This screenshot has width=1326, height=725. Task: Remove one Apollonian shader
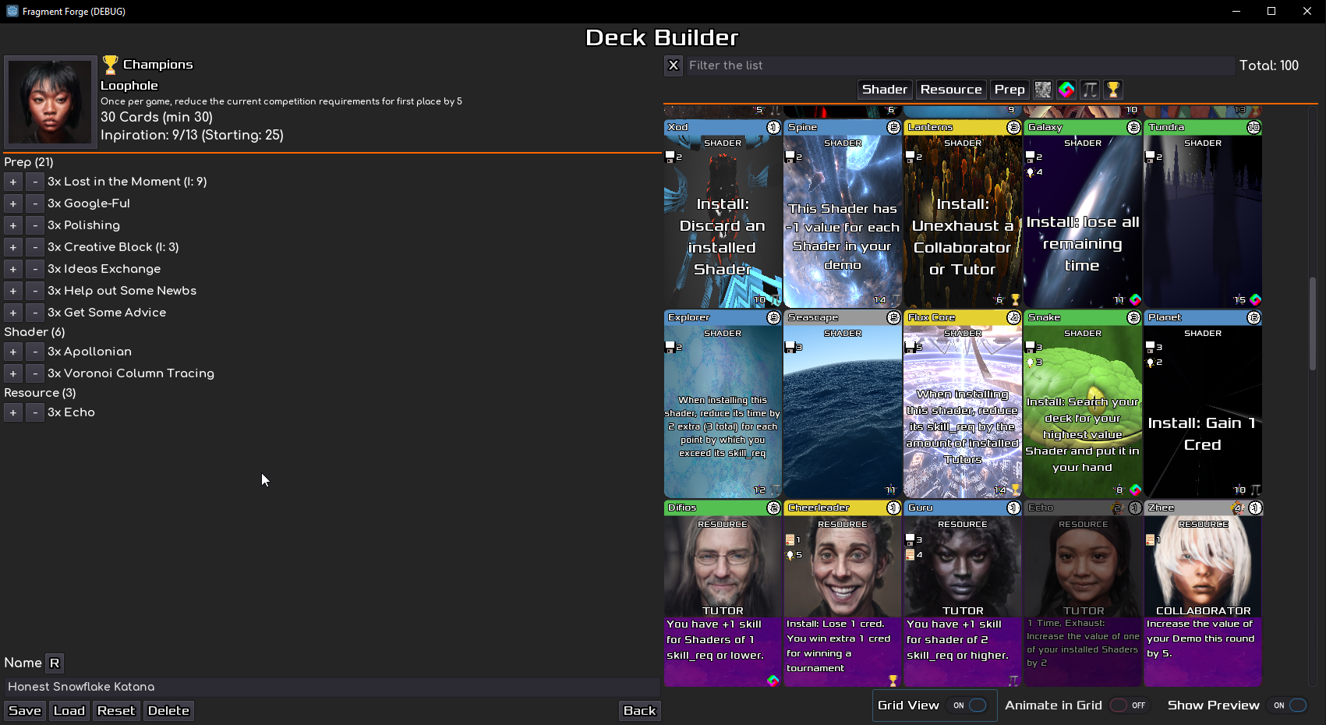pyautogui.click(x=35, y=352)
